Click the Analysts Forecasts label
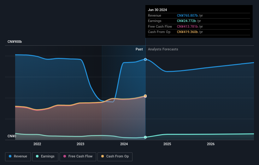 click(163, 49)
